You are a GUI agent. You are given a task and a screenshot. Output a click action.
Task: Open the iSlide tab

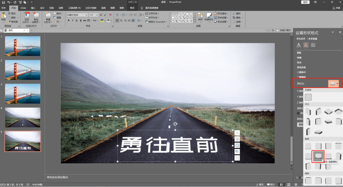[x=23, y=8]
